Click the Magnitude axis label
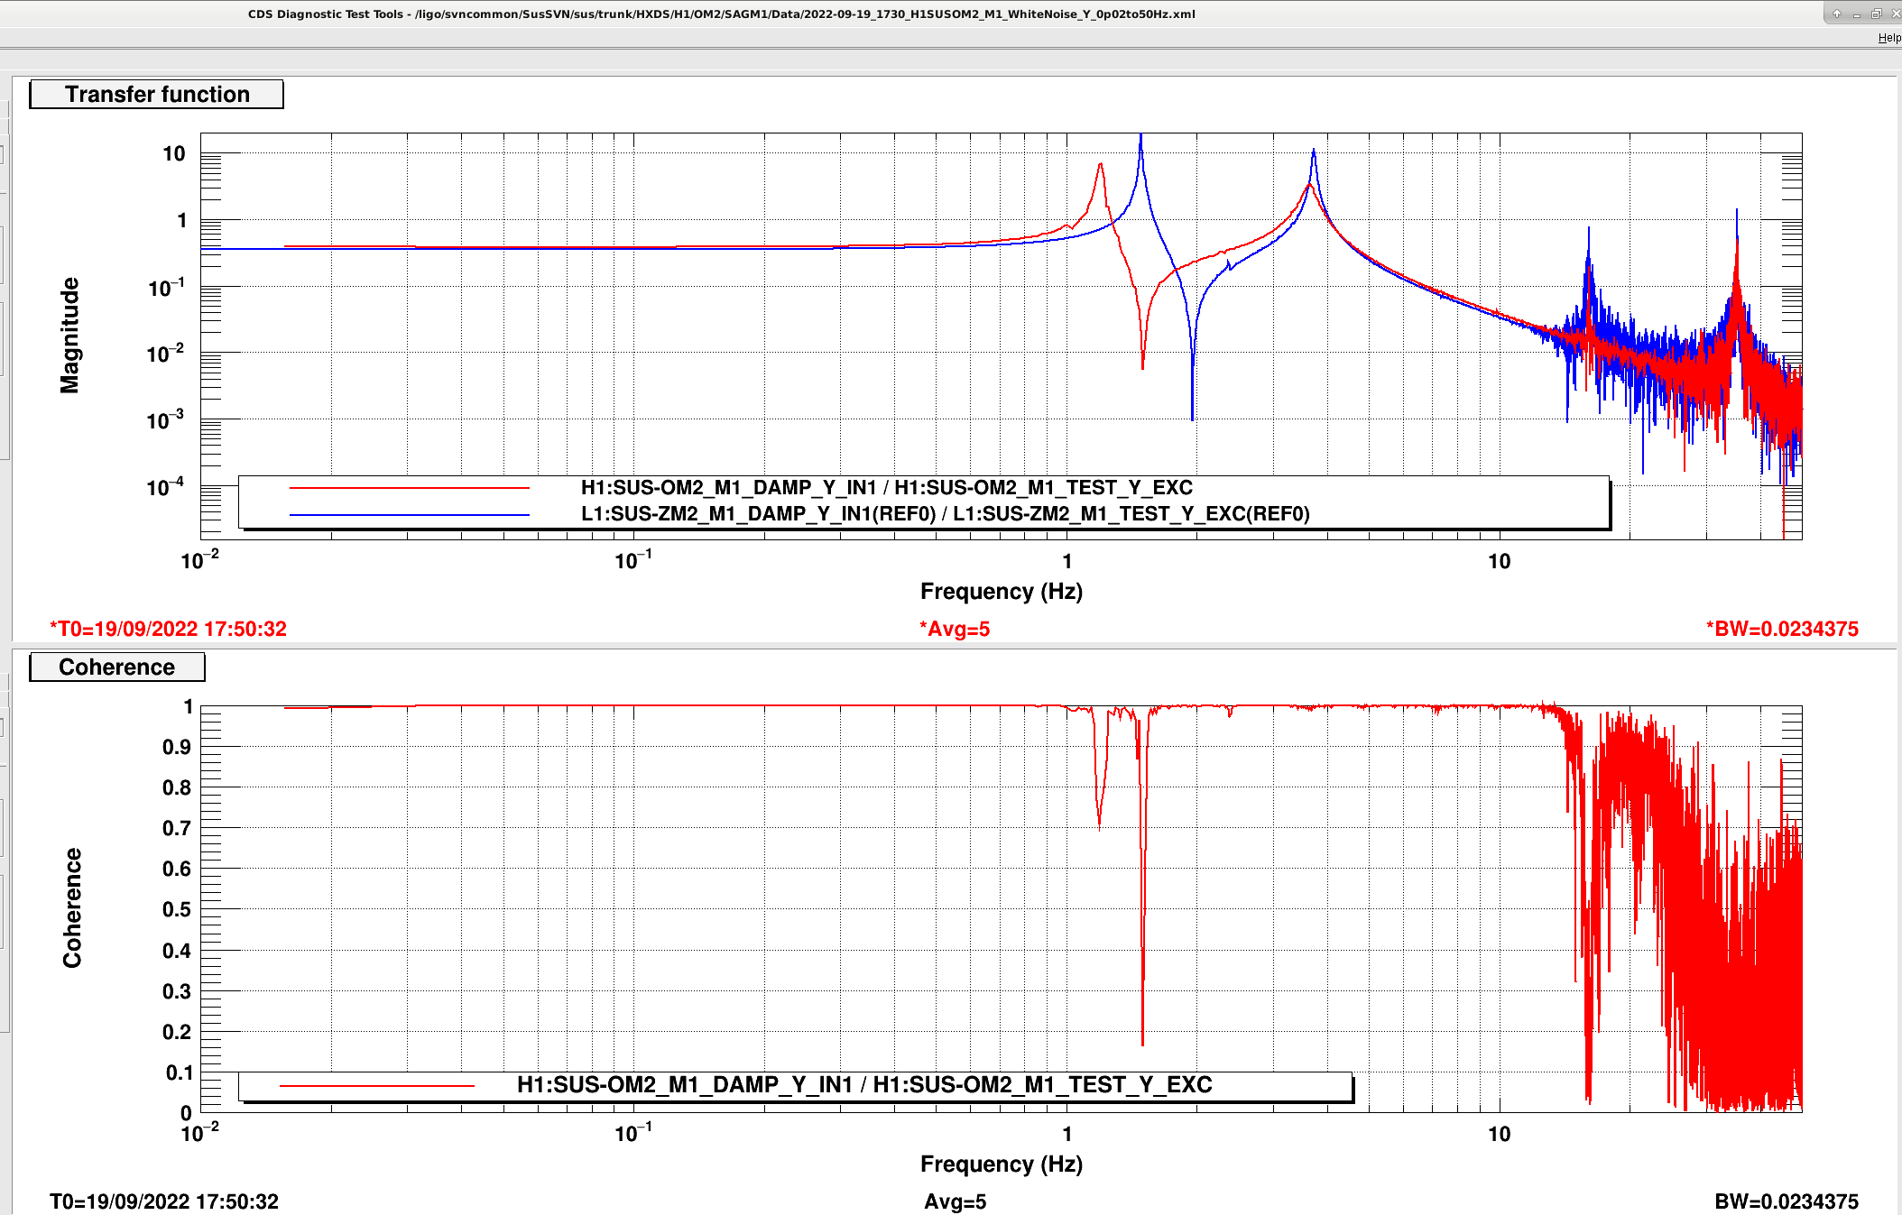1902x1215 pixels. (x=69, y=336)
